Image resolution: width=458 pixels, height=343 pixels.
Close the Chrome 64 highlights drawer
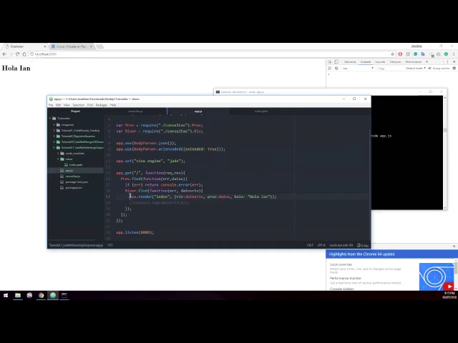[x=454, y=246]
